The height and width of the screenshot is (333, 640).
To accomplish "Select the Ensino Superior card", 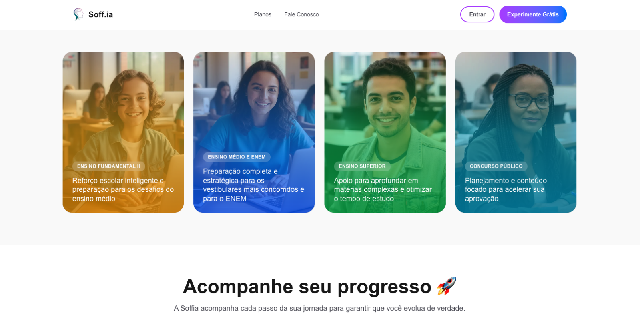I will (x=385, y=132).
